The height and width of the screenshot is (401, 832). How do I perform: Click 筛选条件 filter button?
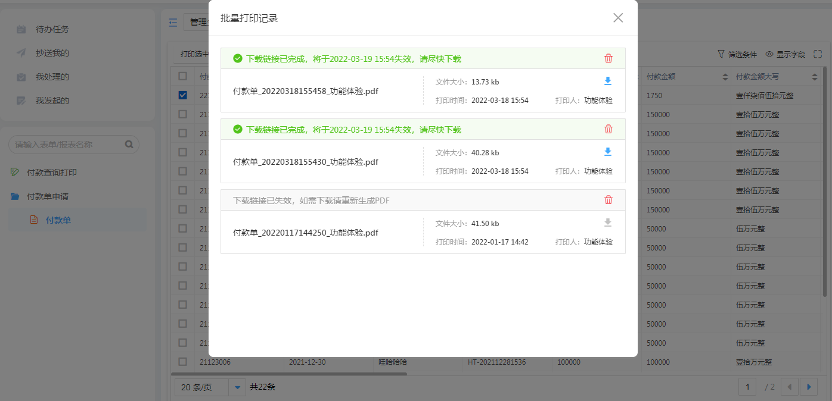click(x=737, y=54)
